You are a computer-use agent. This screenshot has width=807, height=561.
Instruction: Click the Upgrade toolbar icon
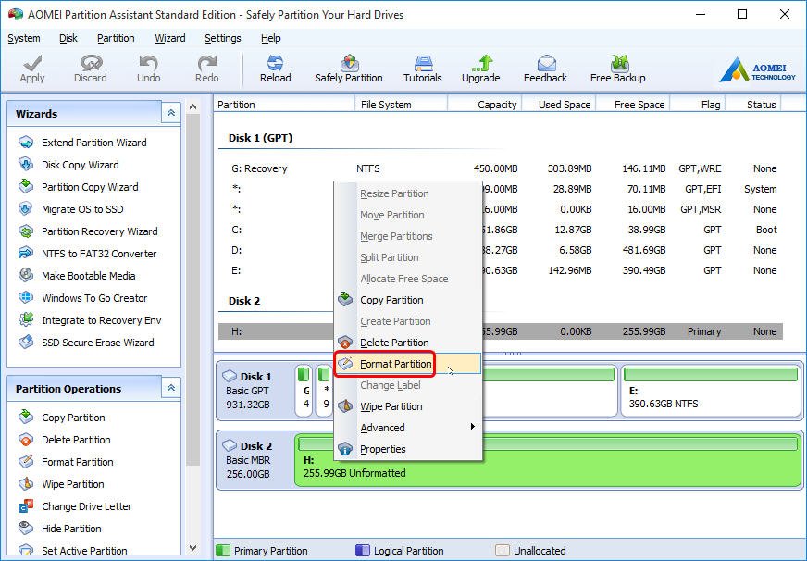point(480,69)
